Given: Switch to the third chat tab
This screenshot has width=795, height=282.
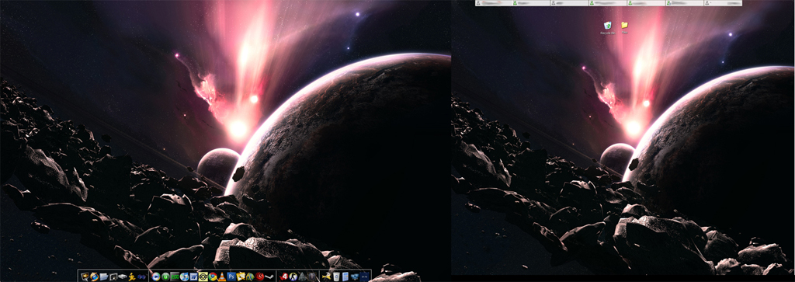Looking at the screenshot, I should 569,3.
